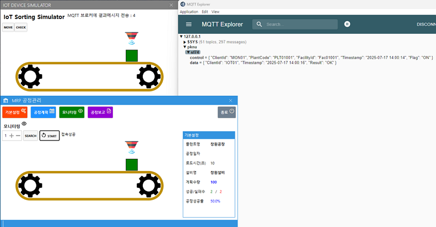Click START button in monitoring panel

click(50, 136)
